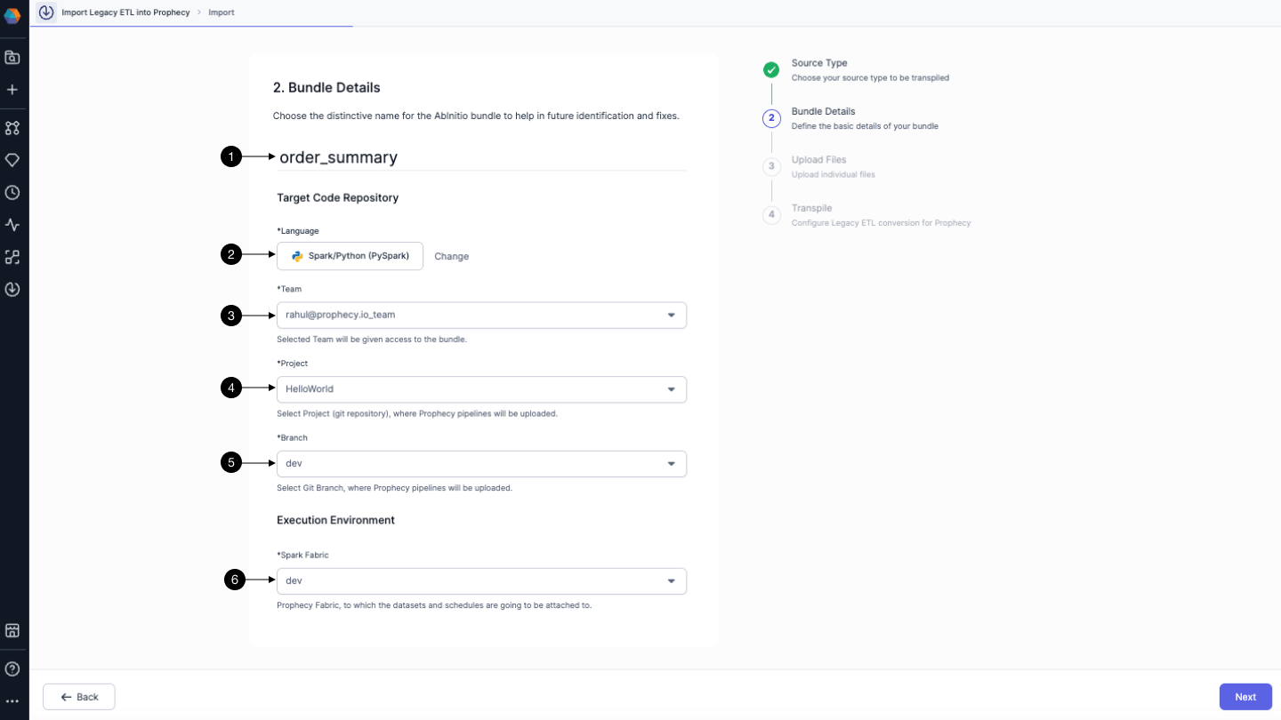This screenshot has width=1281, height=720.
Task: Click the plus create-new icon in sidebar
Action: tap(12, 90)
